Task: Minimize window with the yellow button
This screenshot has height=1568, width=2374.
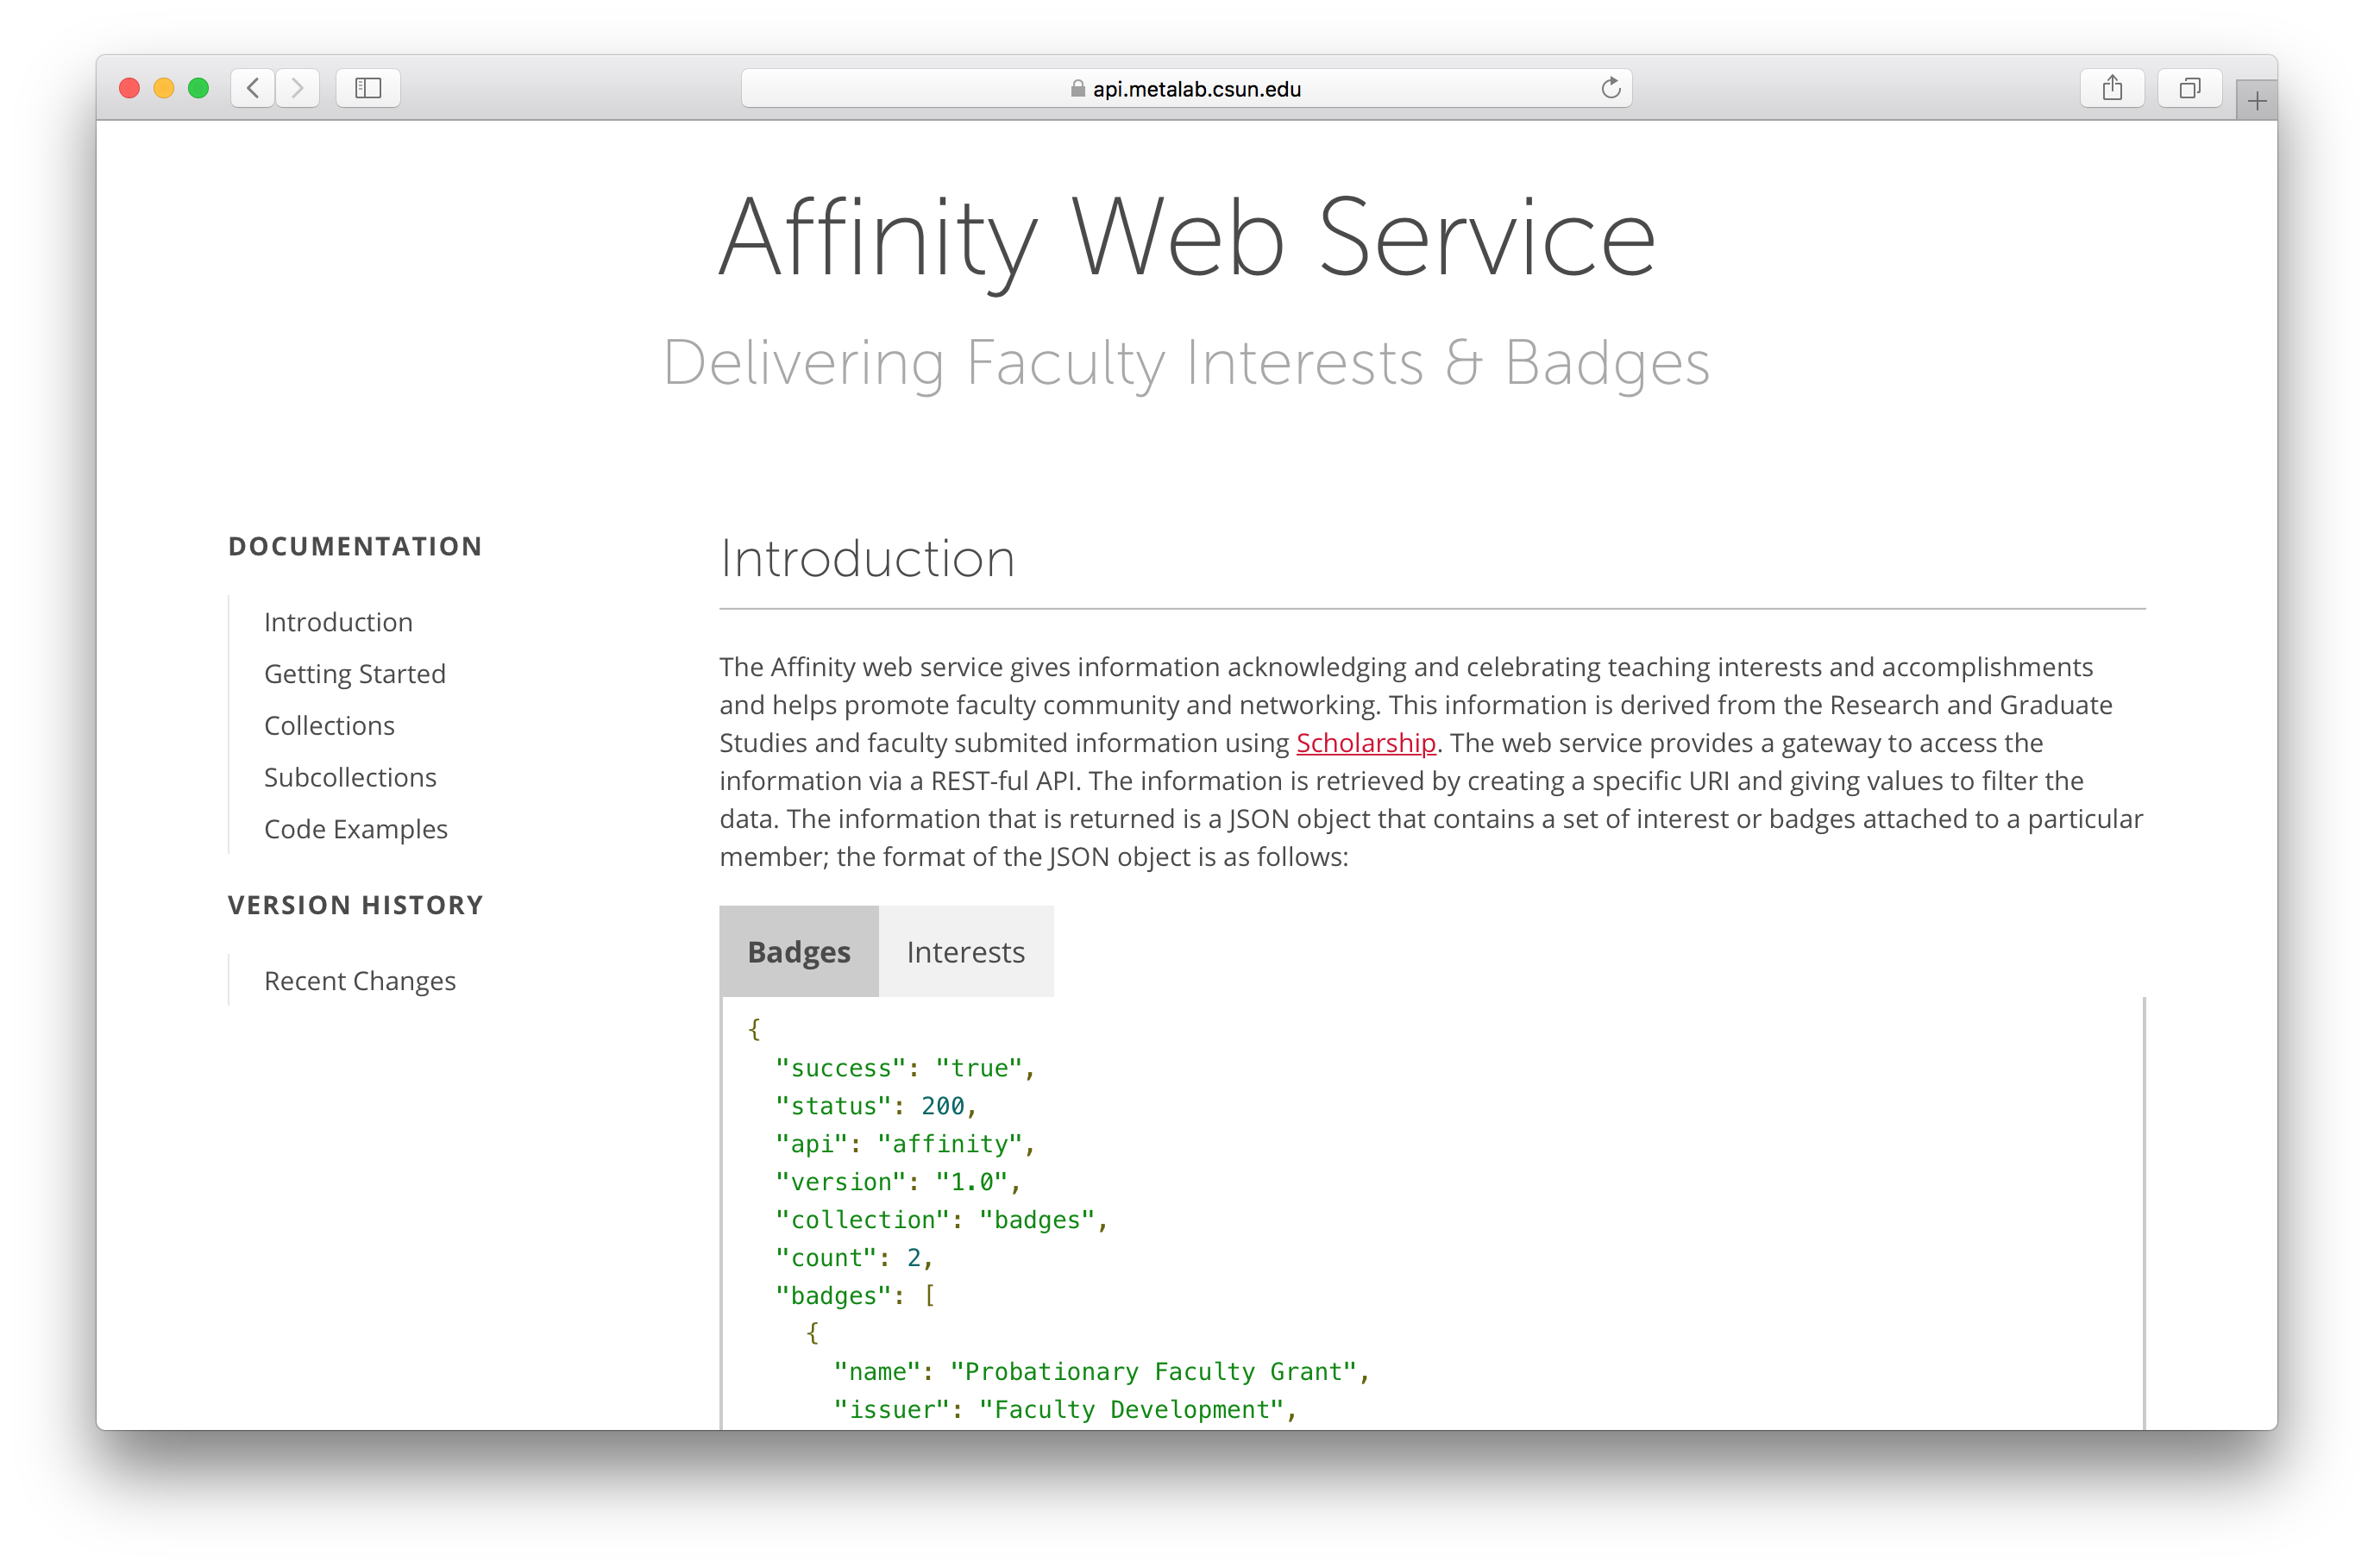Action: click(x=164, y=88)
